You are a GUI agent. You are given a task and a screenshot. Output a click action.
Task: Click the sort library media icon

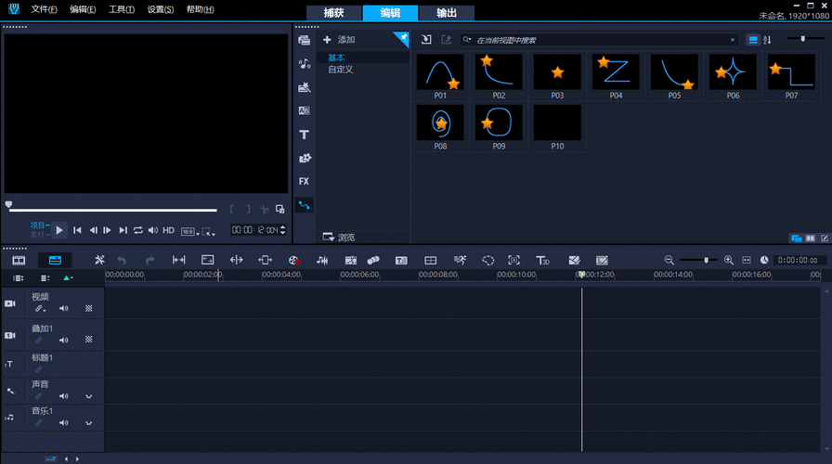tap(767, 40)
